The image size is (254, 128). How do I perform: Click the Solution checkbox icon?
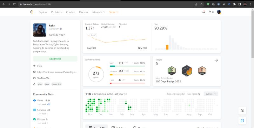[x=35, y=110]
